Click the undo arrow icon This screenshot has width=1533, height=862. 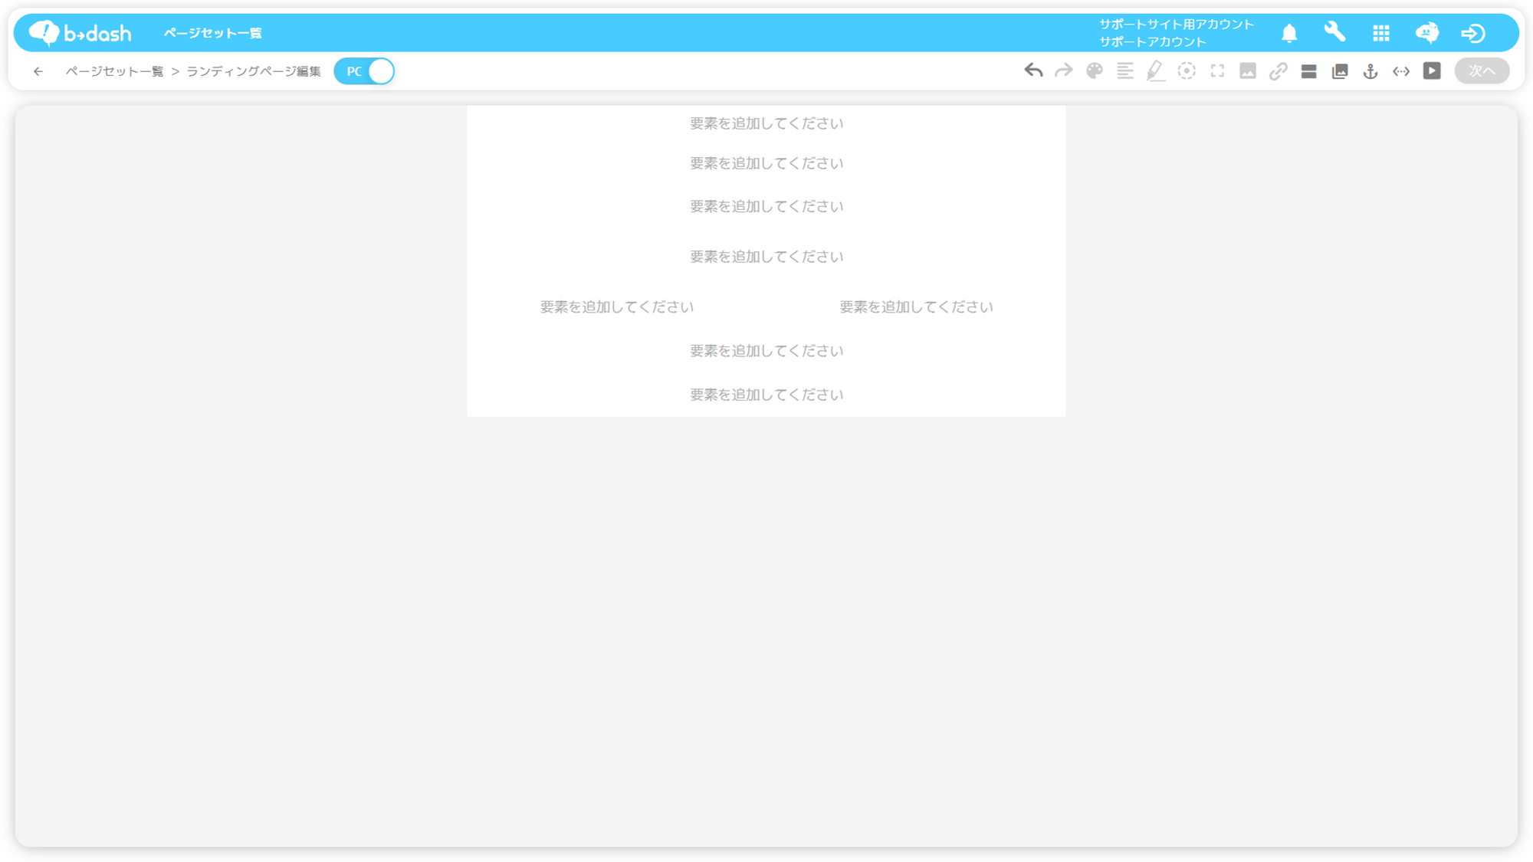(x=1033, y=71)
